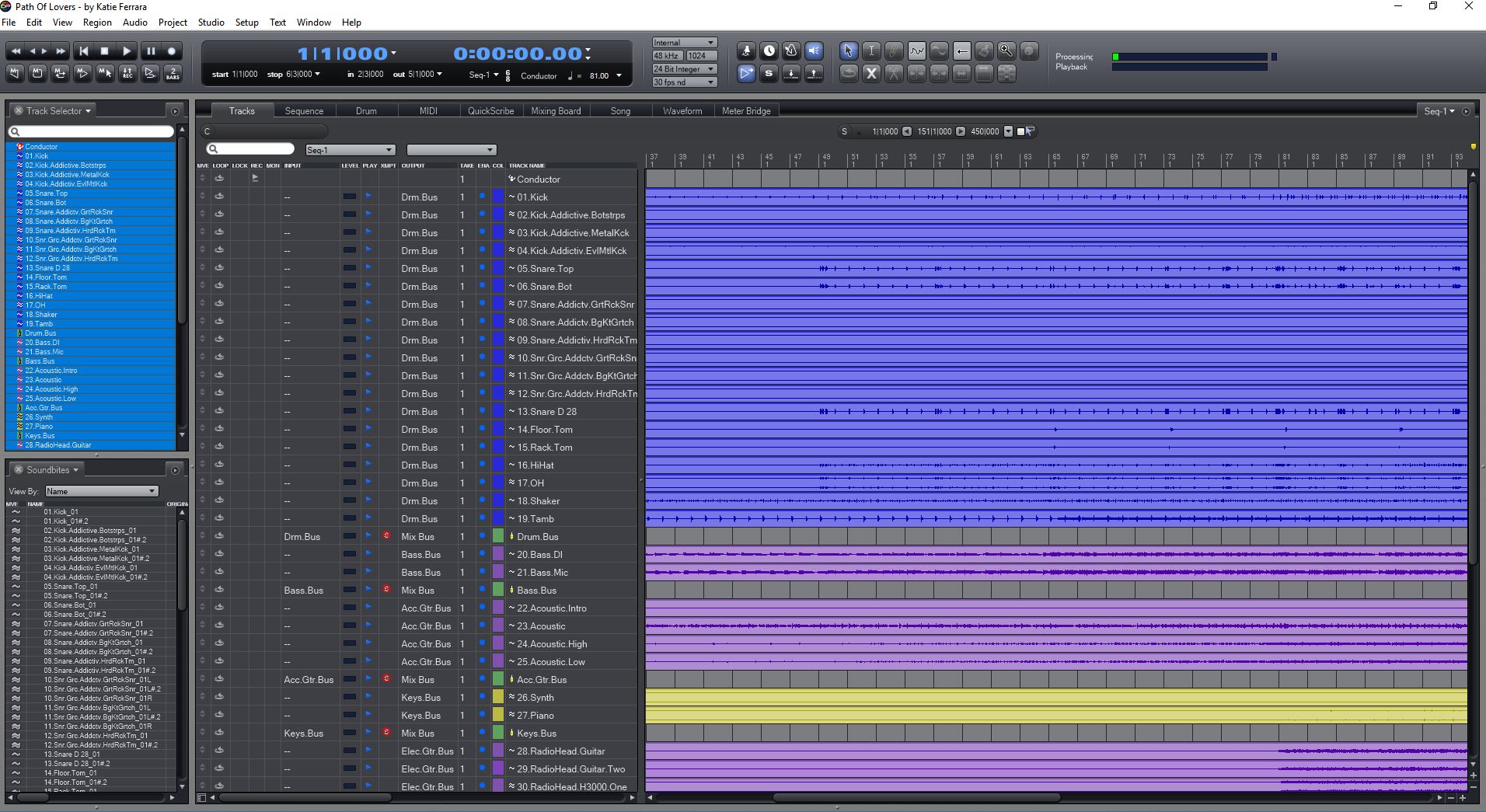Select the Pointer tool
1486x812 pixels.
(849, 51)
